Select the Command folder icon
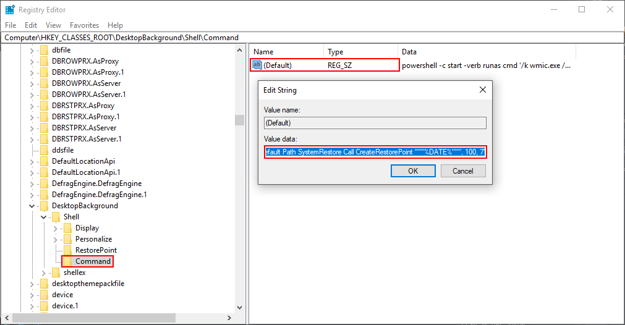This screenshot has width=625, height=325. pos(68,261)
